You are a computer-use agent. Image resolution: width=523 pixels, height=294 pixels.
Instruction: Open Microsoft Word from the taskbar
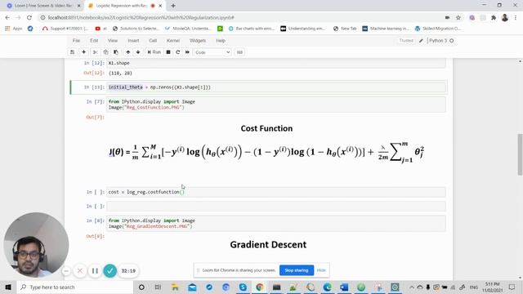pos(344,287)
